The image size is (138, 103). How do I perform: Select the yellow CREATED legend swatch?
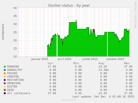pyautogui.click(x=5, y=77)
